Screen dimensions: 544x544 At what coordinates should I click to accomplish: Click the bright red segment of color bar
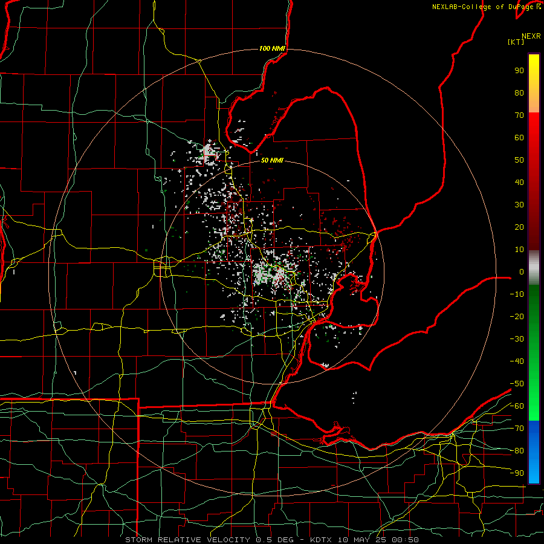[534, 132]
